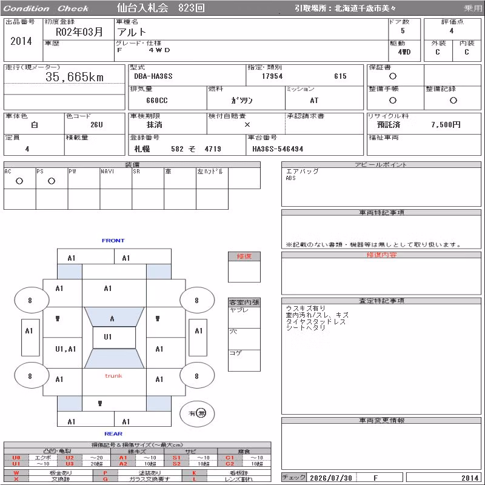This screenshot has height=485, width=485.
Task: Click the circled 有無 indicator
Action: coord(197,413)
